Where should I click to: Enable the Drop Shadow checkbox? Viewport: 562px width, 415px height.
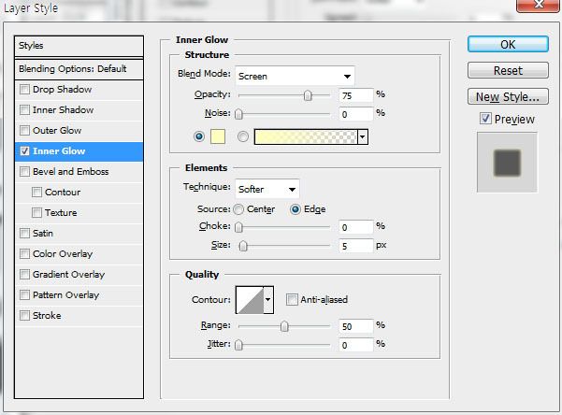24,89
